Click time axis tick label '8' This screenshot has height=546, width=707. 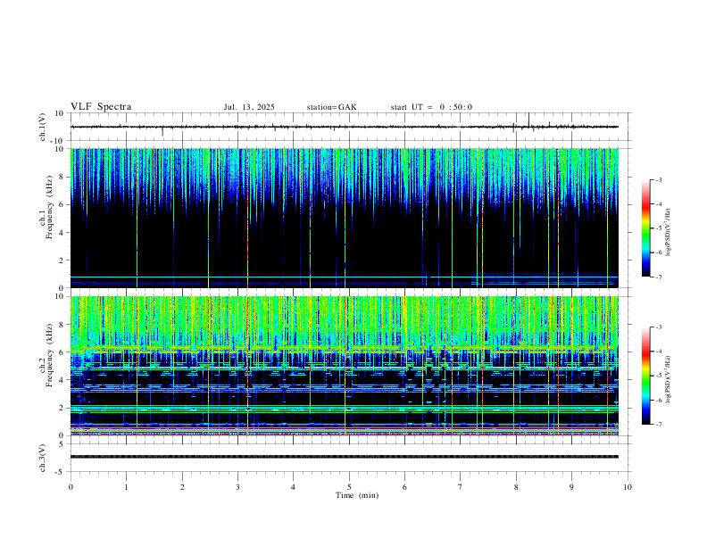pos(516,487)
